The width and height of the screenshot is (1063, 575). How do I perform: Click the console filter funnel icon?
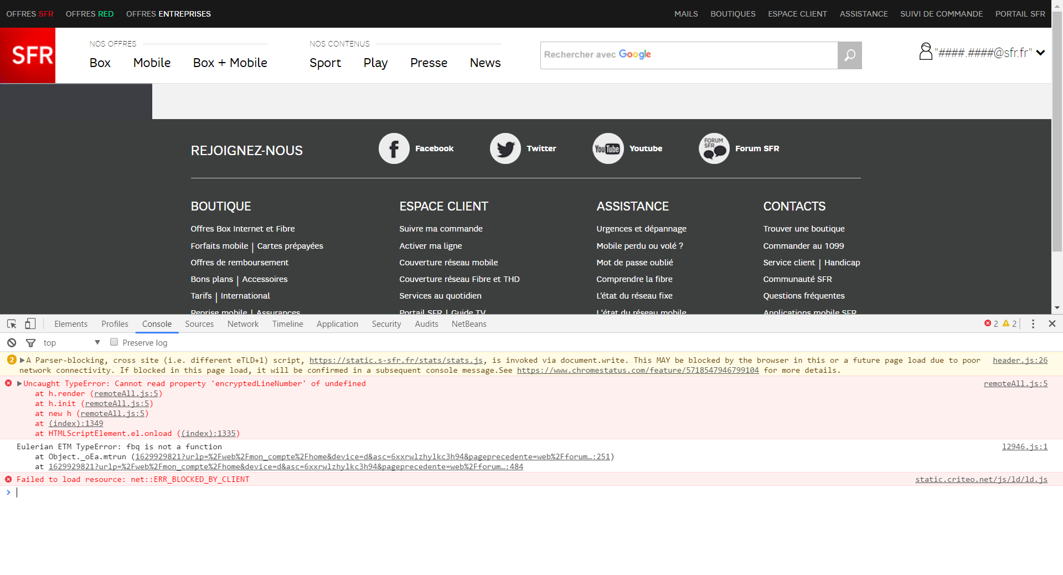(31, 343)
